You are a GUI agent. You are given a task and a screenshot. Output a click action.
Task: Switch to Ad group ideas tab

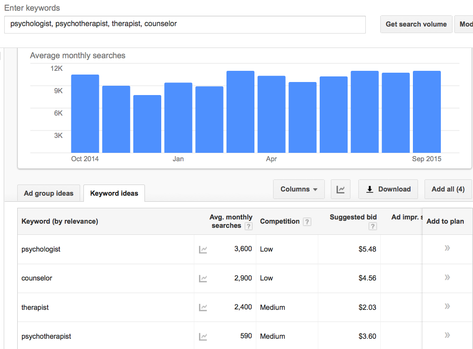(48, 193)
